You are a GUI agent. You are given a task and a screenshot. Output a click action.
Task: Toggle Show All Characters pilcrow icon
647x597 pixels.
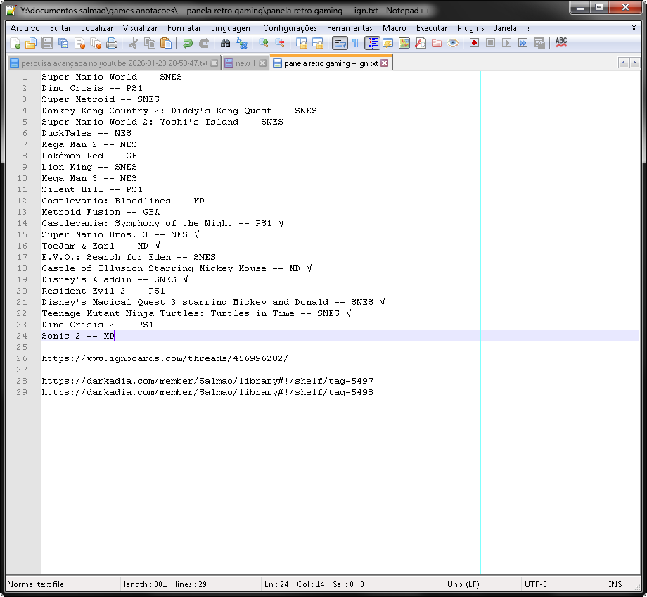(356, 43)
